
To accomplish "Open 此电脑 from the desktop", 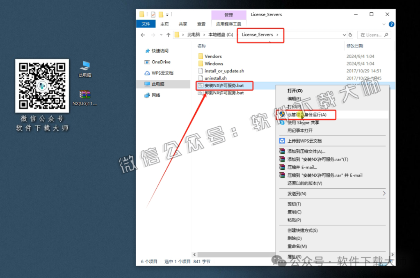I will [84, 65].
